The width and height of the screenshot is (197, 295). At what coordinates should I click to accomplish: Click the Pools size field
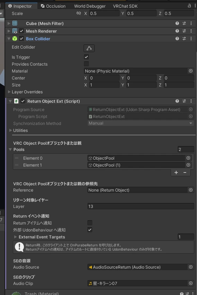186,149
